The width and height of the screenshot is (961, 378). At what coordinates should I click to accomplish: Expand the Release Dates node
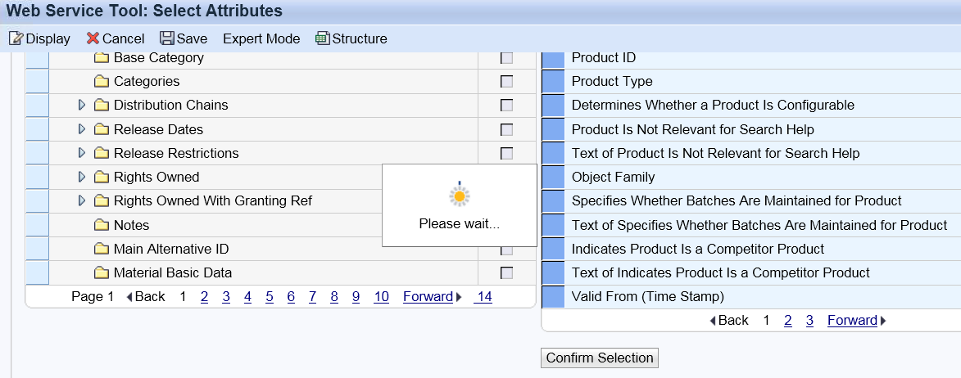coord(82,129)
